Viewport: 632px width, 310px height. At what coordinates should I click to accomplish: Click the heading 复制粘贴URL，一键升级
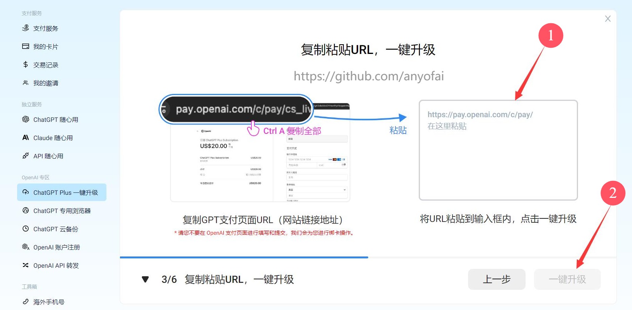click(x=368, y=50)
